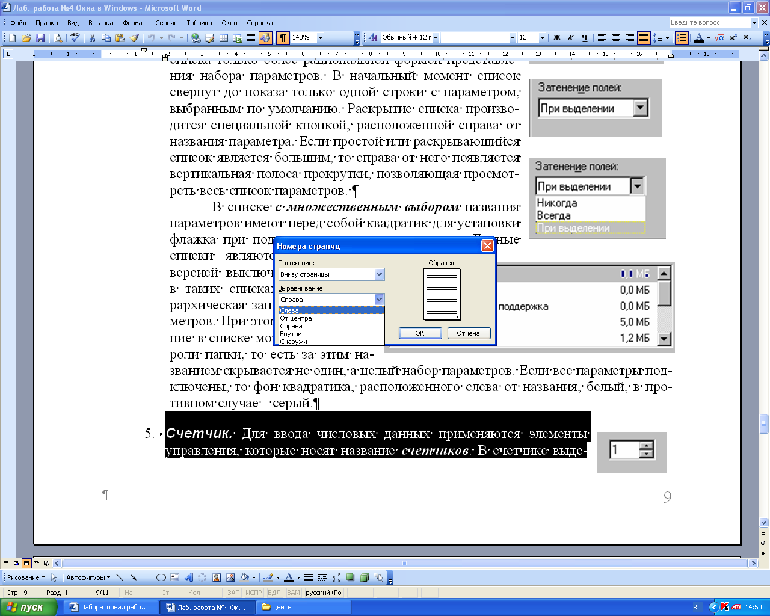Open the Справка menu

tap(260, 23)
